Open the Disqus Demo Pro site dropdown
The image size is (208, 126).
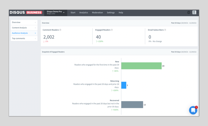55,12
